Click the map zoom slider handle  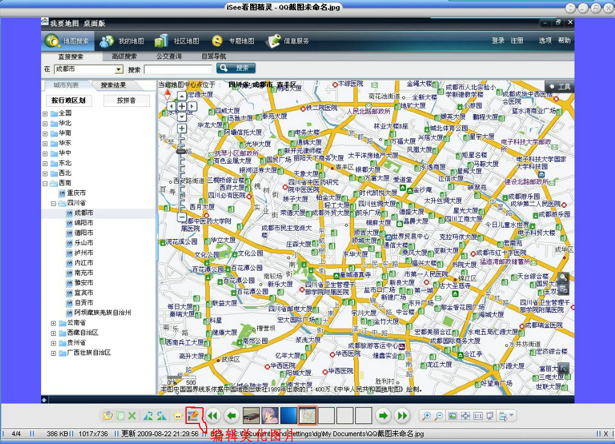[x=181, y=152]
